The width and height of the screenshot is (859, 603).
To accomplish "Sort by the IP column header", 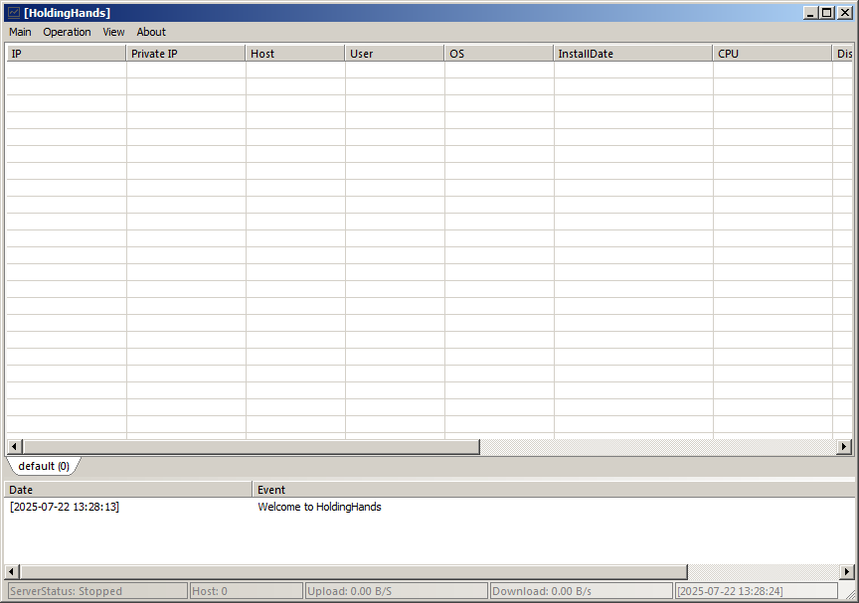I will point(66,54).
